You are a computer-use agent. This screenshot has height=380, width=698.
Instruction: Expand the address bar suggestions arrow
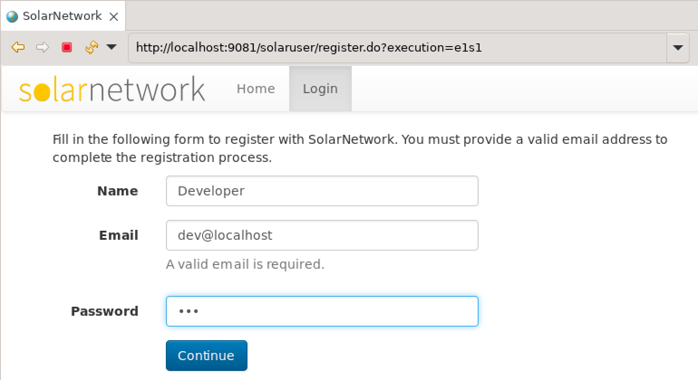point(678,47)
